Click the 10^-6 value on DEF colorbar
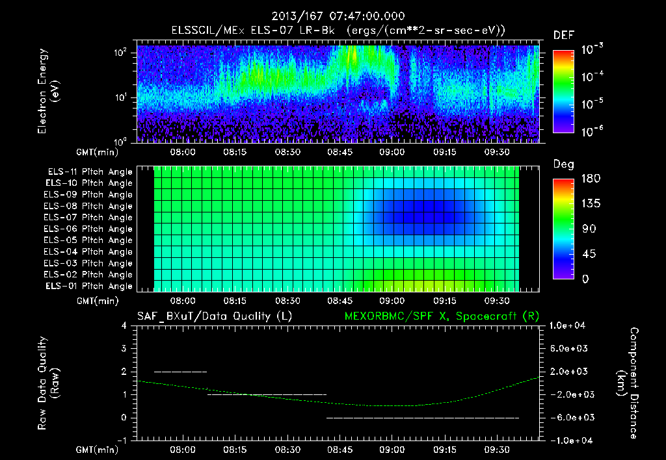 point(592,131)
